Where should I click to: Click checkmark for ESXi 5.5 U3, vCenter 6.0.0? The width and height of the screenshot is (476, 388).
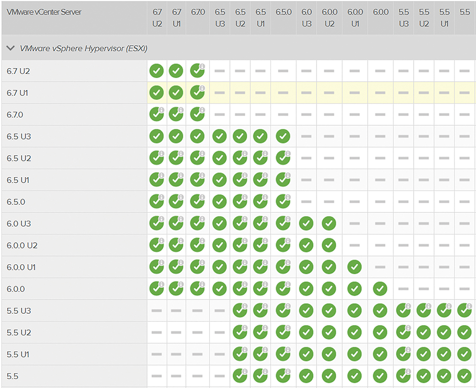tap(380, 310)
